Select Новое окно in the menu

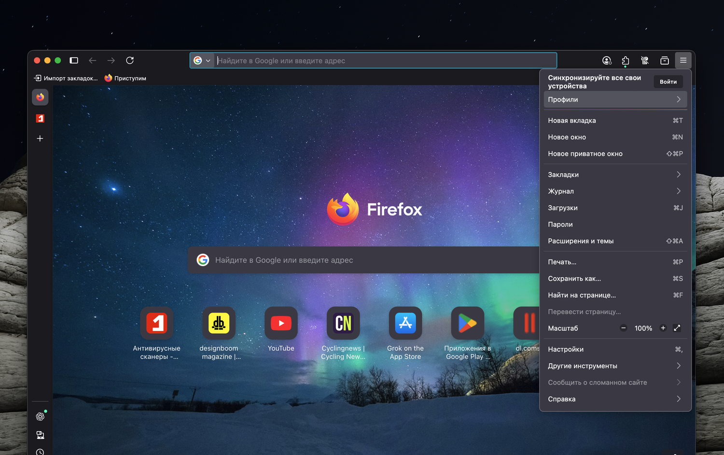[615, 137]
